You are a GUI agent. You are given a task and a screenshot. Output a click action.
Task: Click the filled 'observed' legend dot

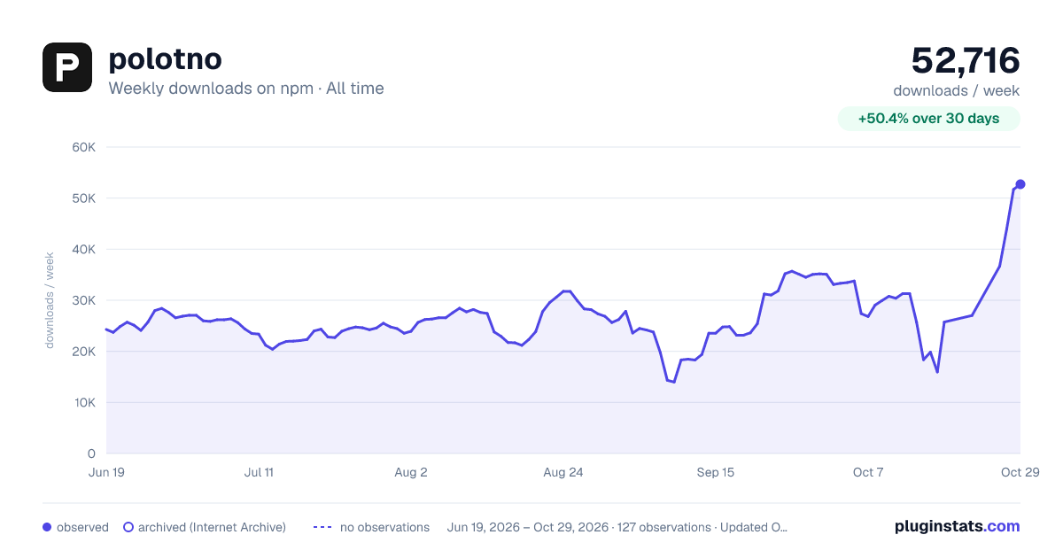coord(47,527)
